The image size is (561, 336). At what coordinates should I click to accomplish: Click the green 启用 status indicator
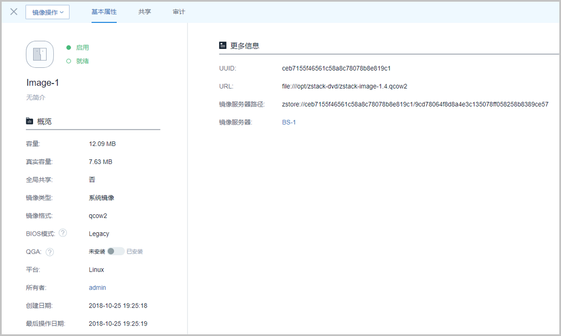pos(78,48)
